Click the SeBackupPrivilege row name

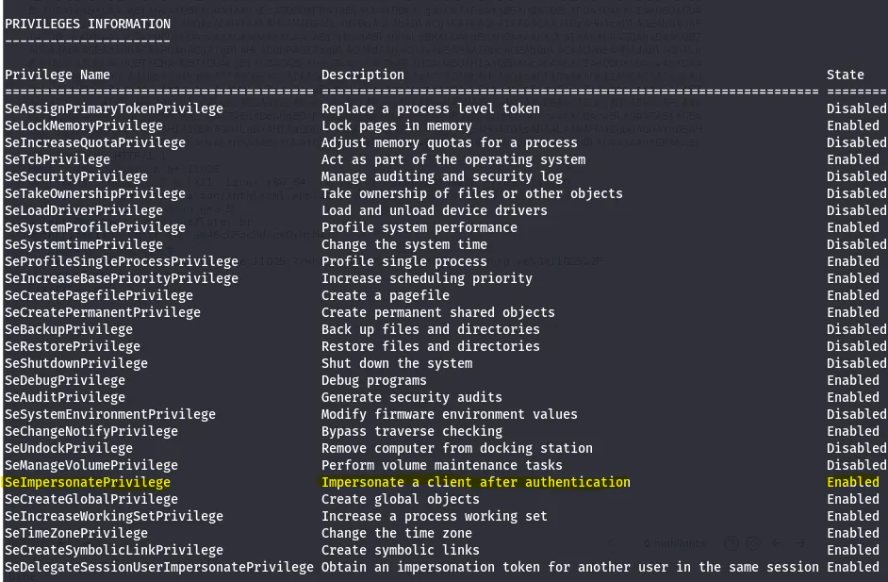point(69,329)
